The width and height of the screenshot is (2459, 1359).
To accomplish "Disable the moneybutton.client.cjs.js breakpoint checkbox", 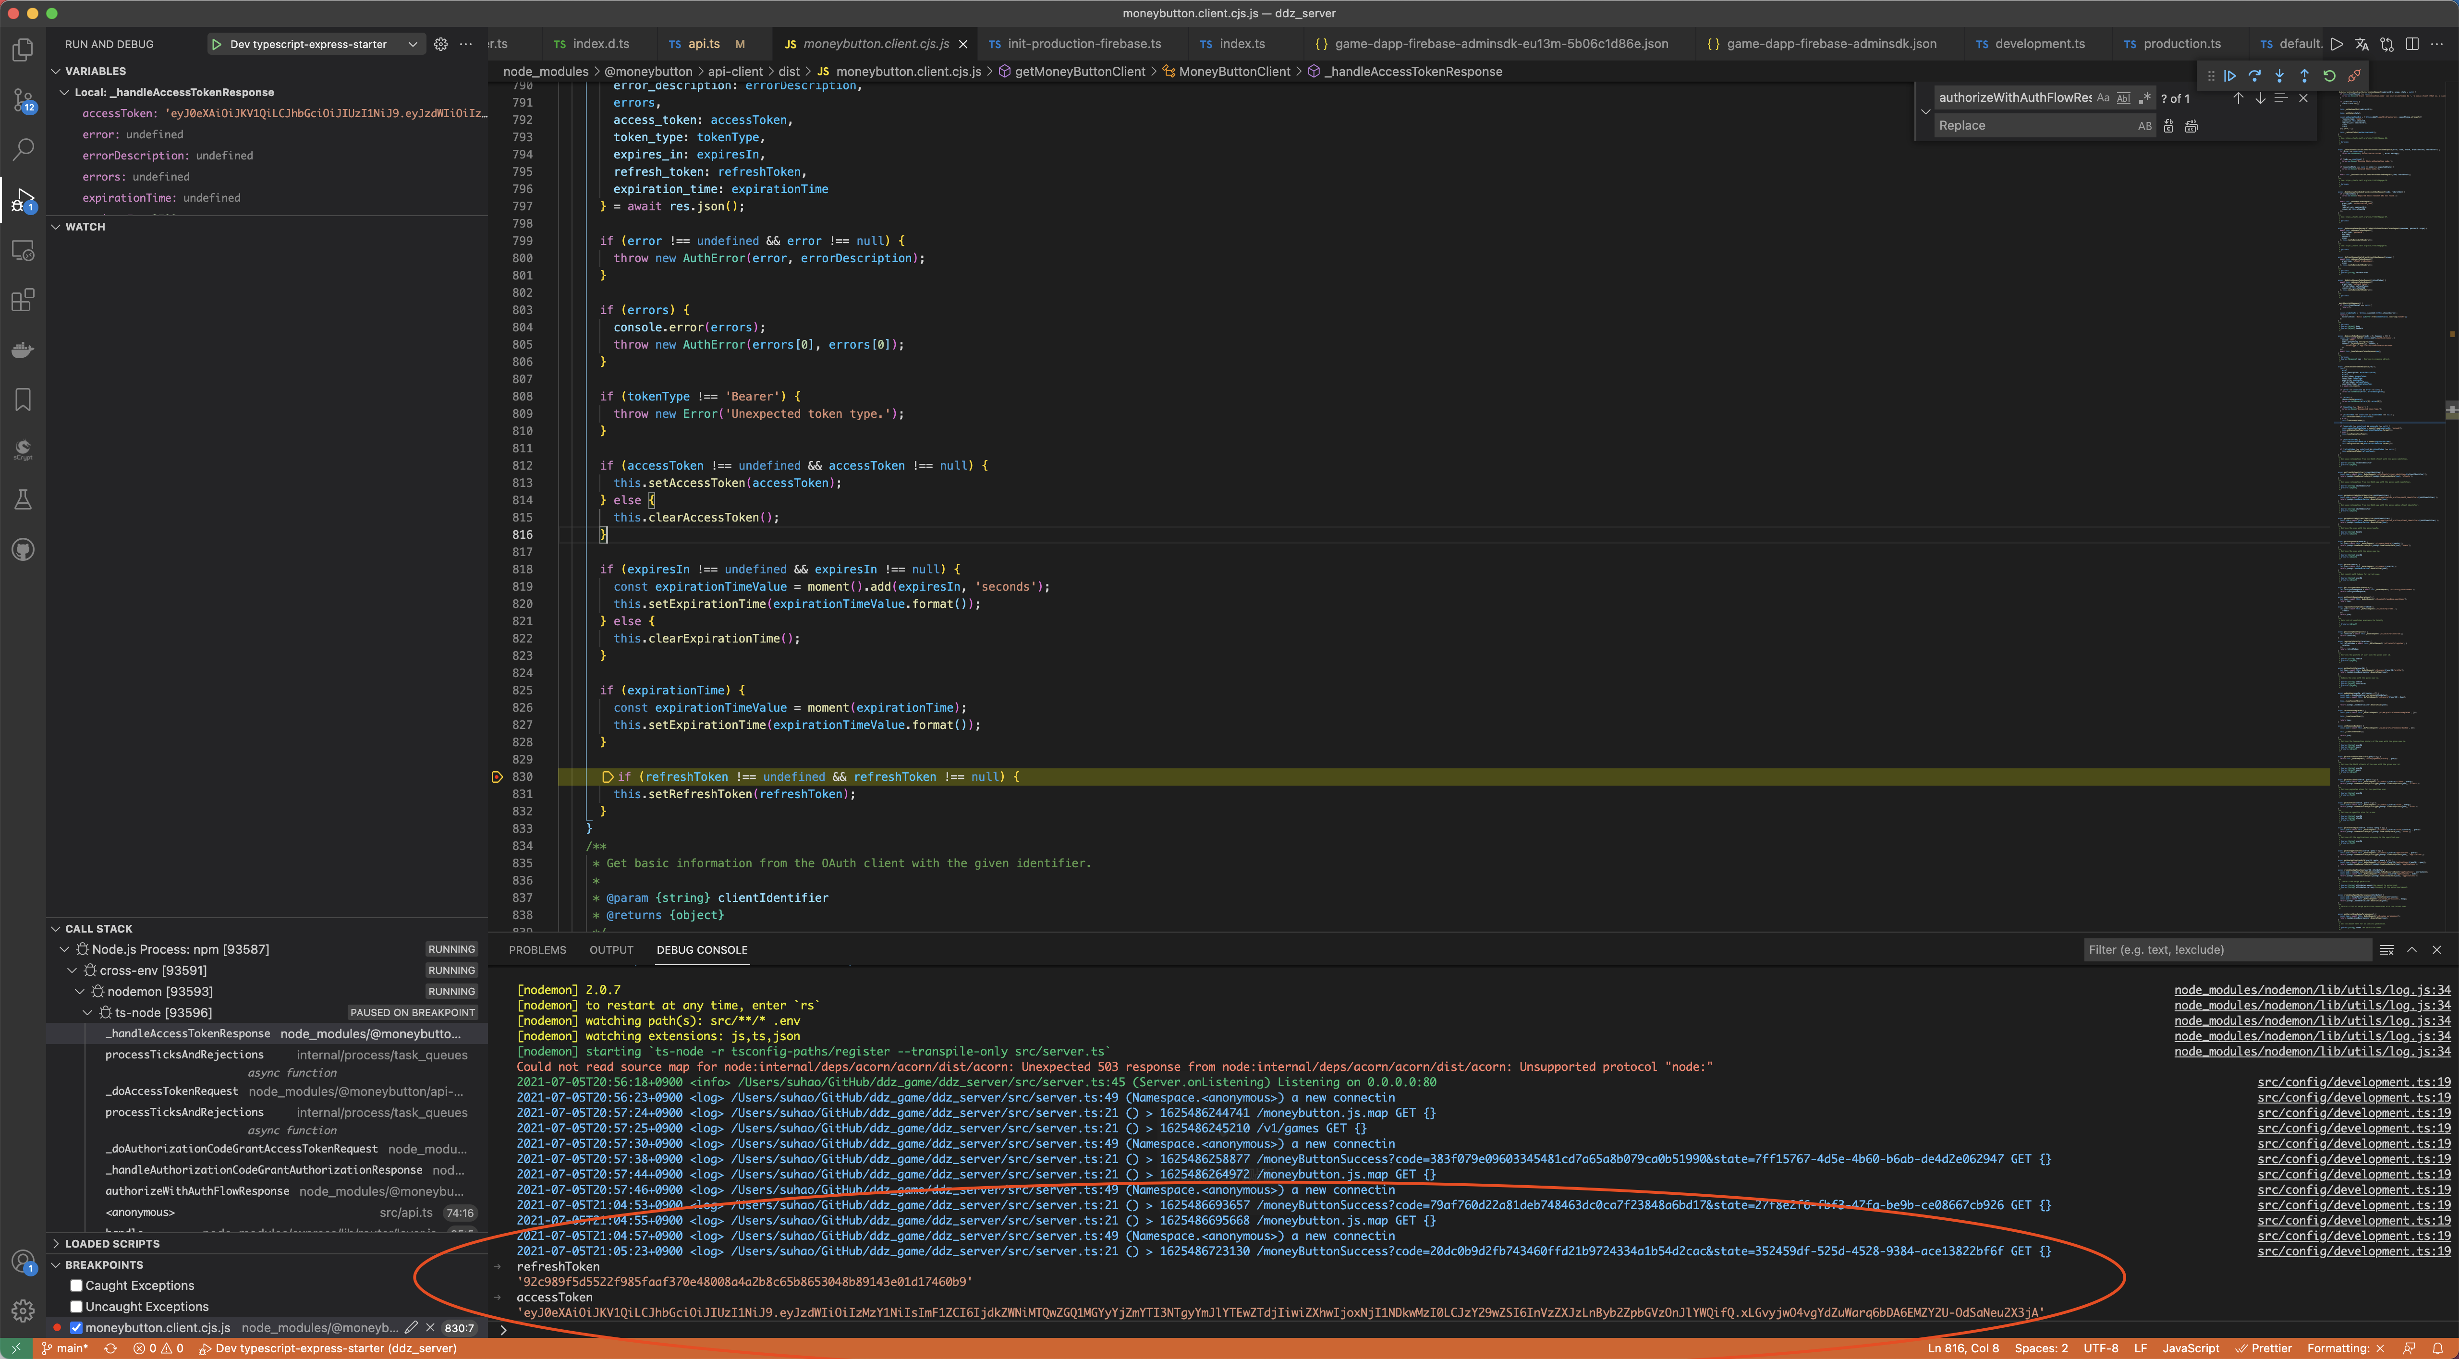I will 76,1327.
